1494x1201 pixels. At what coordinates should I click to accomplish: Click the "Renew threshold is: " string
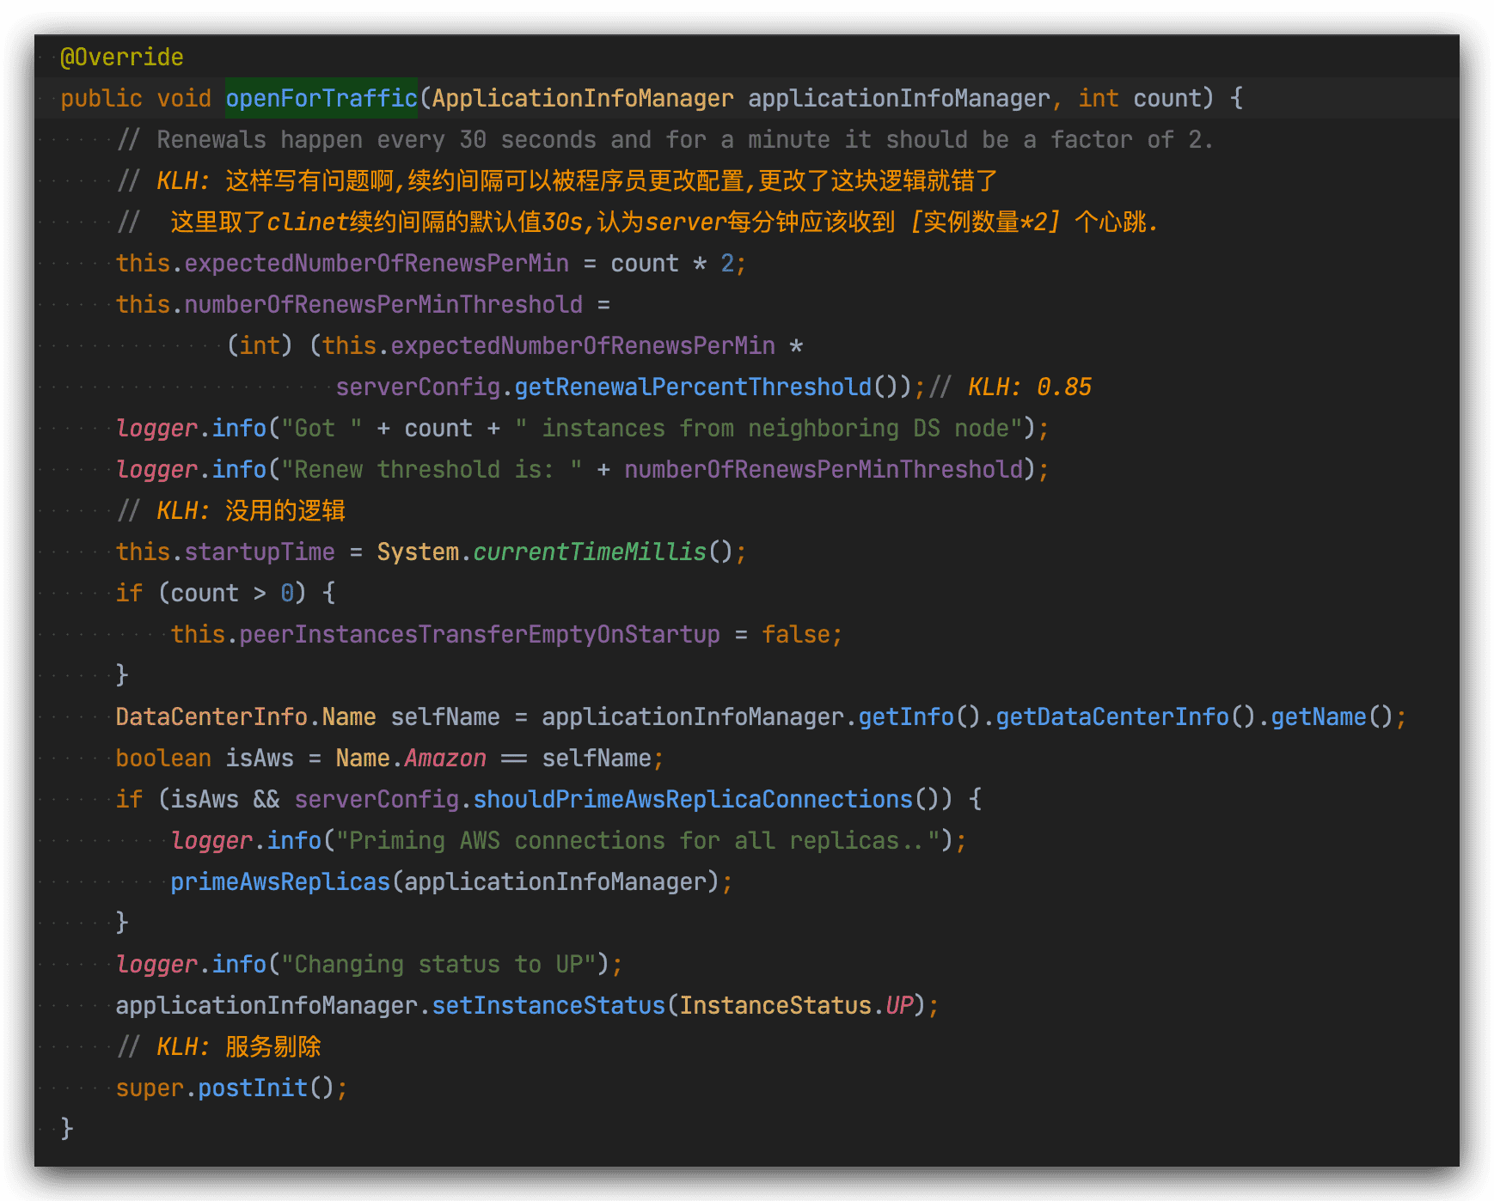[x=432, y=469]
